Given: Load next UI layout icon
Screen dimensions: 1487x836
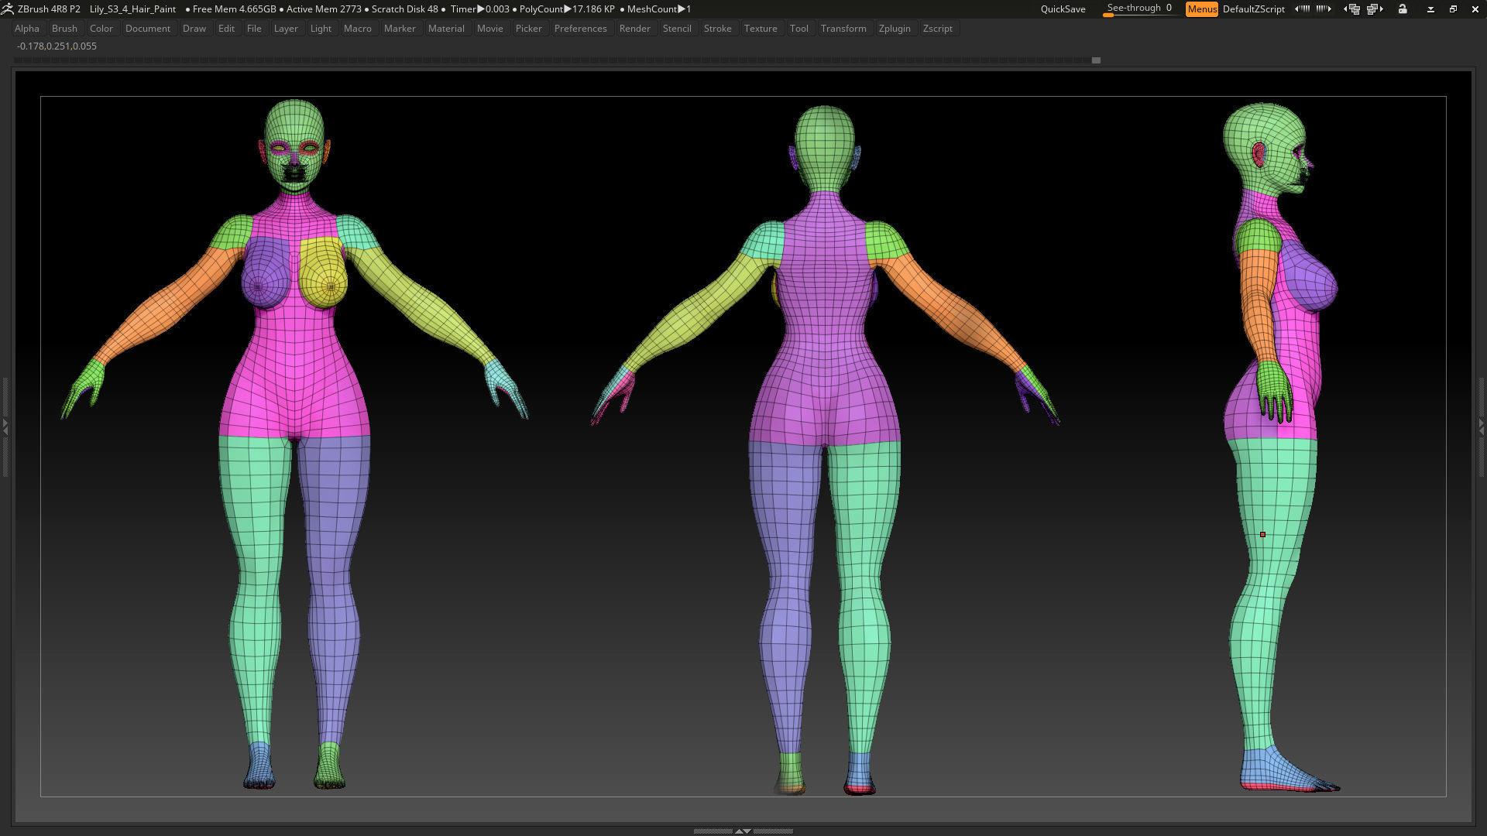Looking at the screenshot, I should click(x=1375, y=9).
